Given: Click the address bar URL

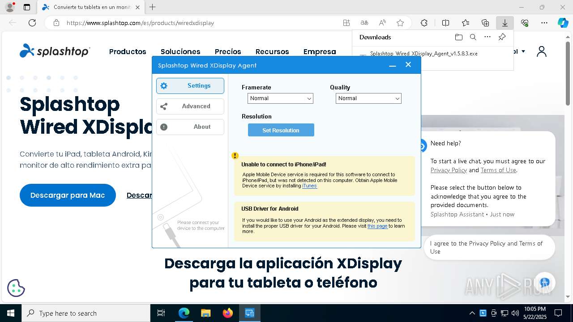Looking at the screenshot, I should [x=140, y=23].
